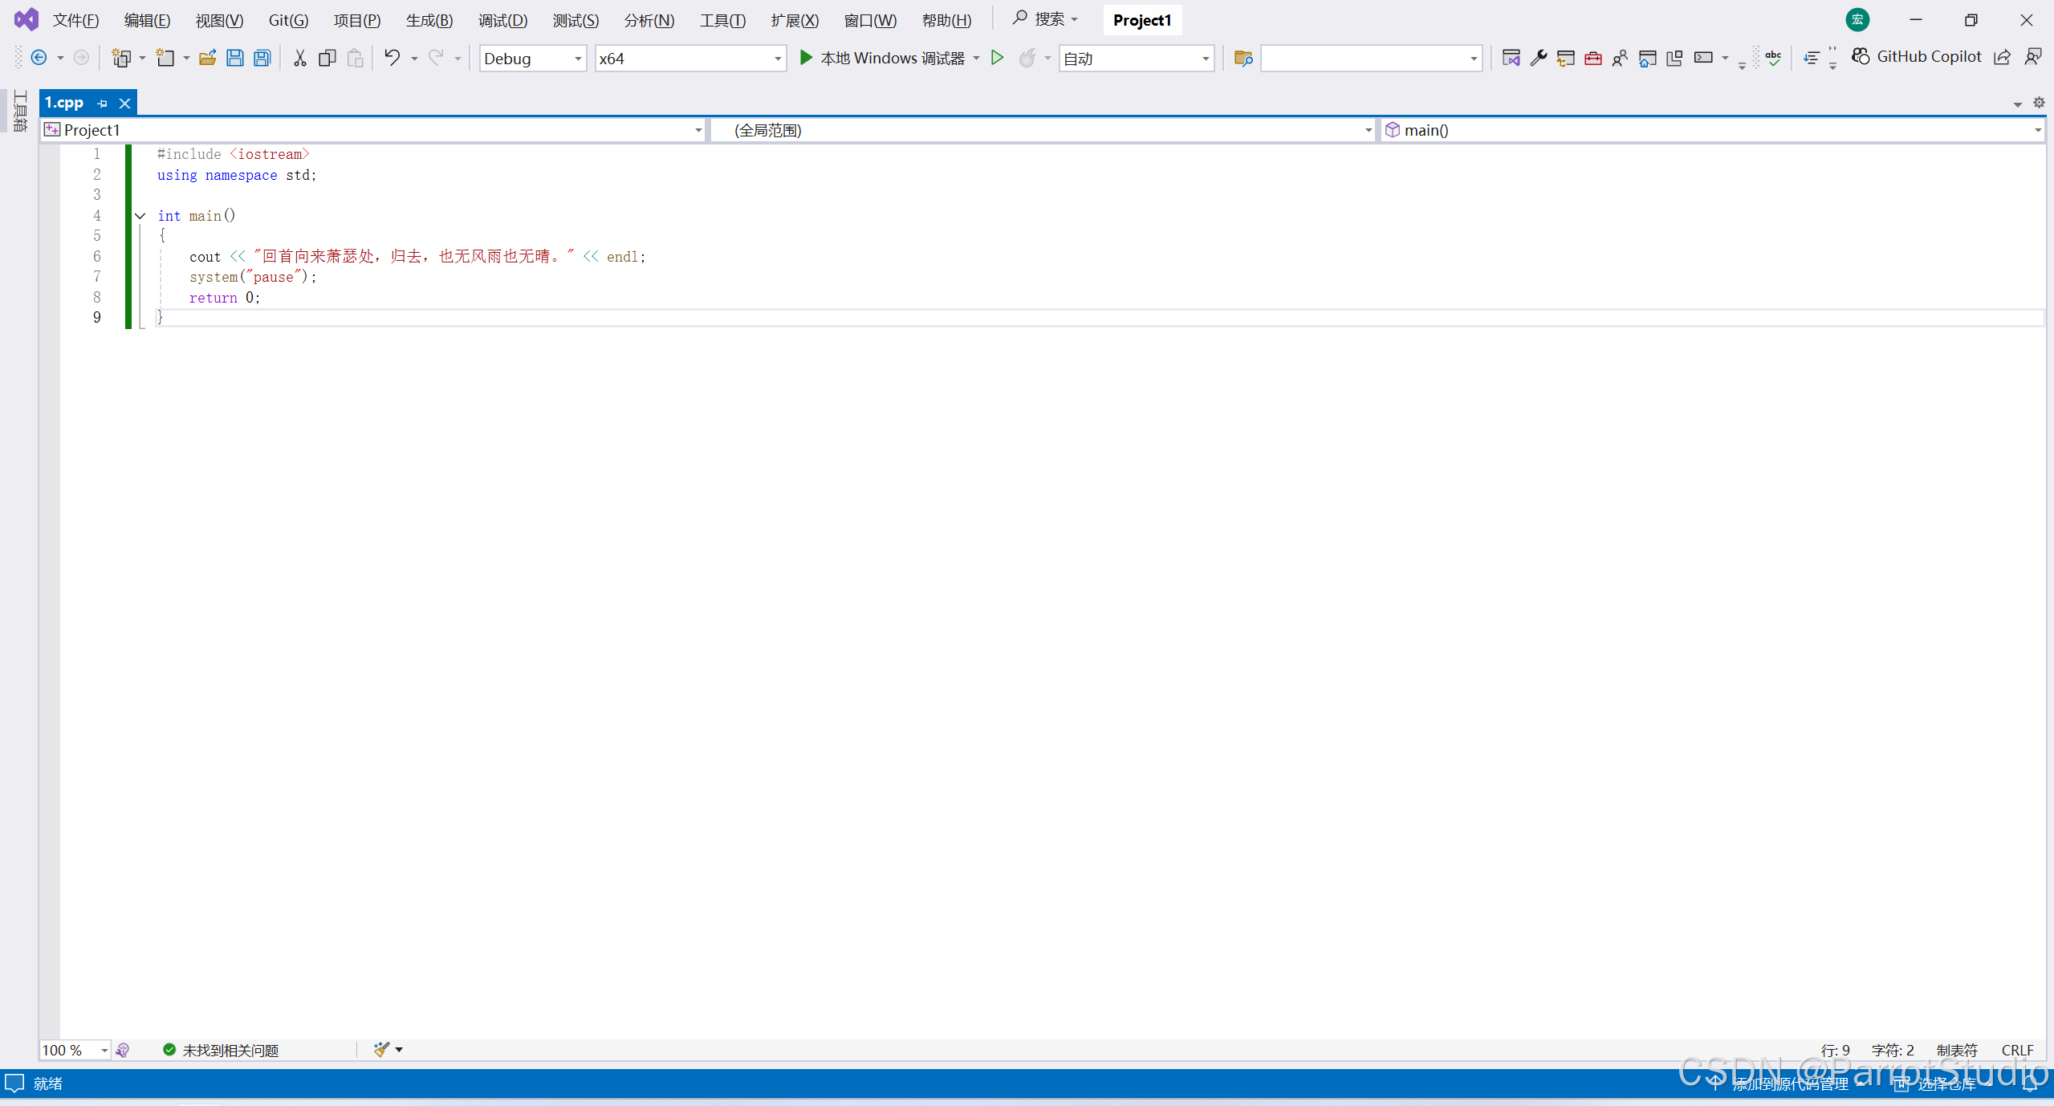Click the properties wrench icon
2054x1106 pixels.
coord(1538,58)
